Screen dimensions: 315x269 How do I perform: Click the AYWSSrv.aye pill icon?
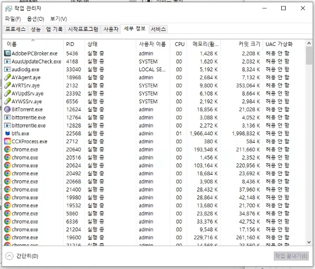point(7,101)
